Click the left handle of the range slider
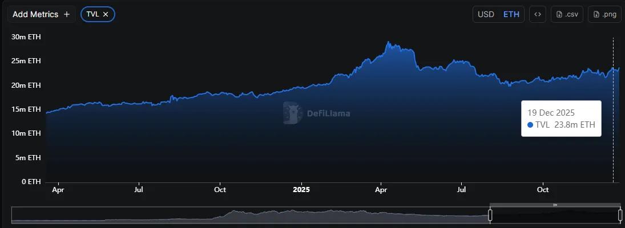625x228 pixels. (490, 215)
